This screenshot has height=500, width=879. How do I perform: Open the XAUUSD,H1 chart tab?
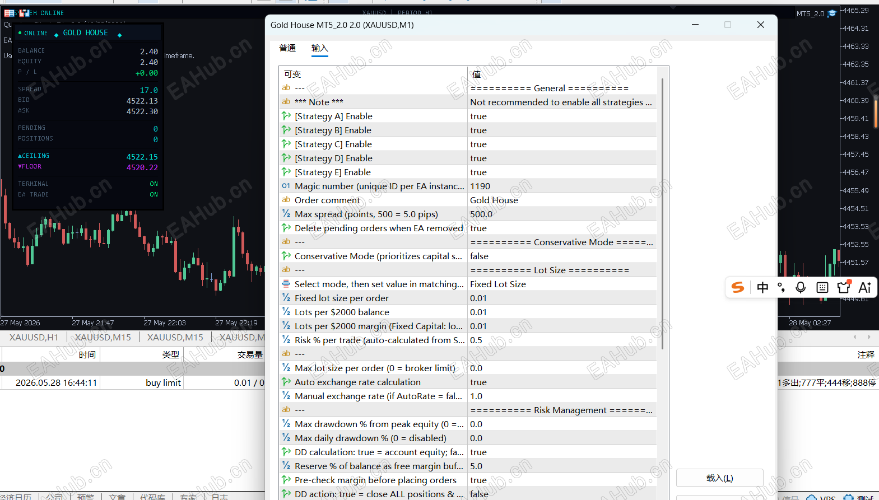34,337
